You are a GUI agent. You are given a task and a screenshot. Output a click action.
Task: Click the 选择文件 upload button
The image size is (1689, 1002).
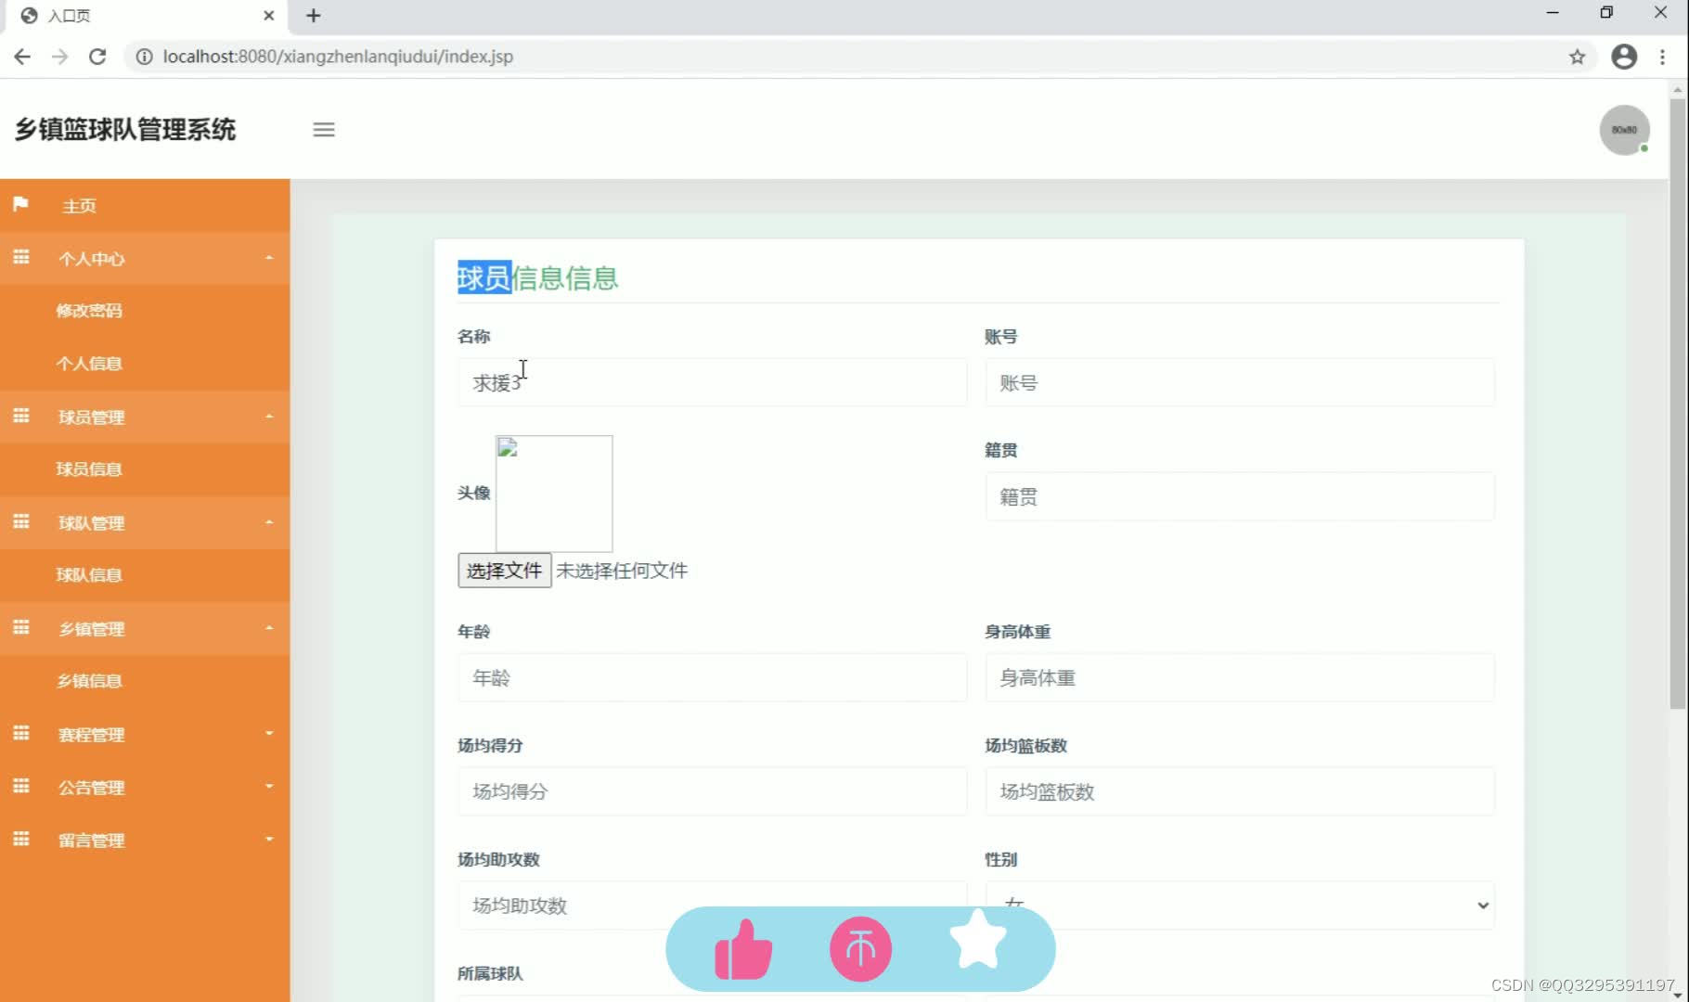[x=505, y=571]
